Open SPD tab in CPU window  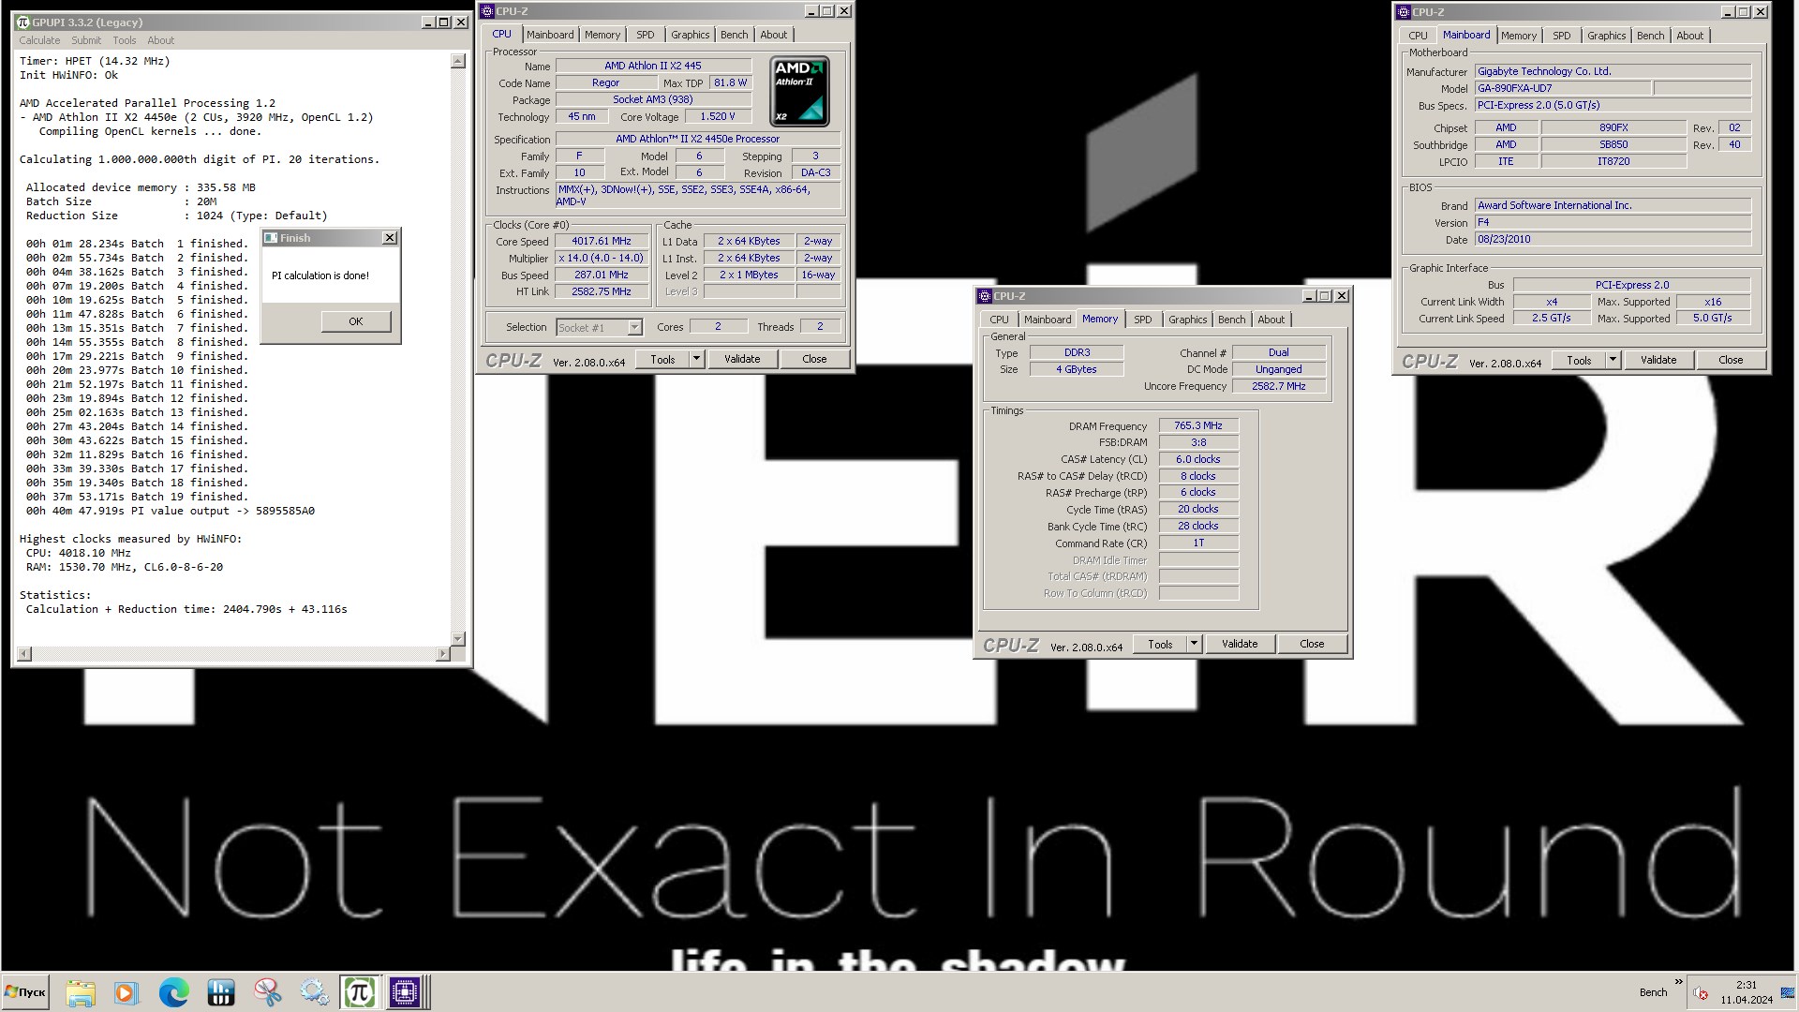click(646, 35)
